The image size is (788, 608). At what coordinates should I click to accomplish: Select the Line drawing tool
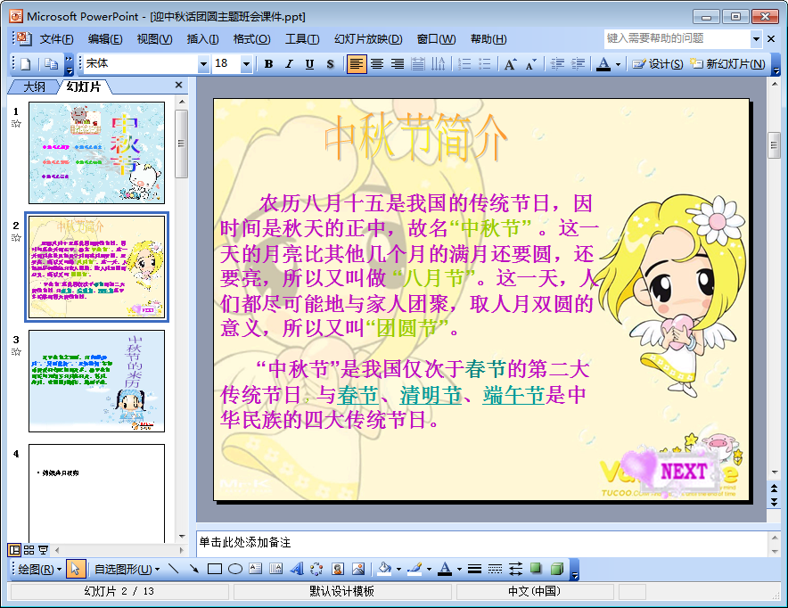[x=174, y=570]
